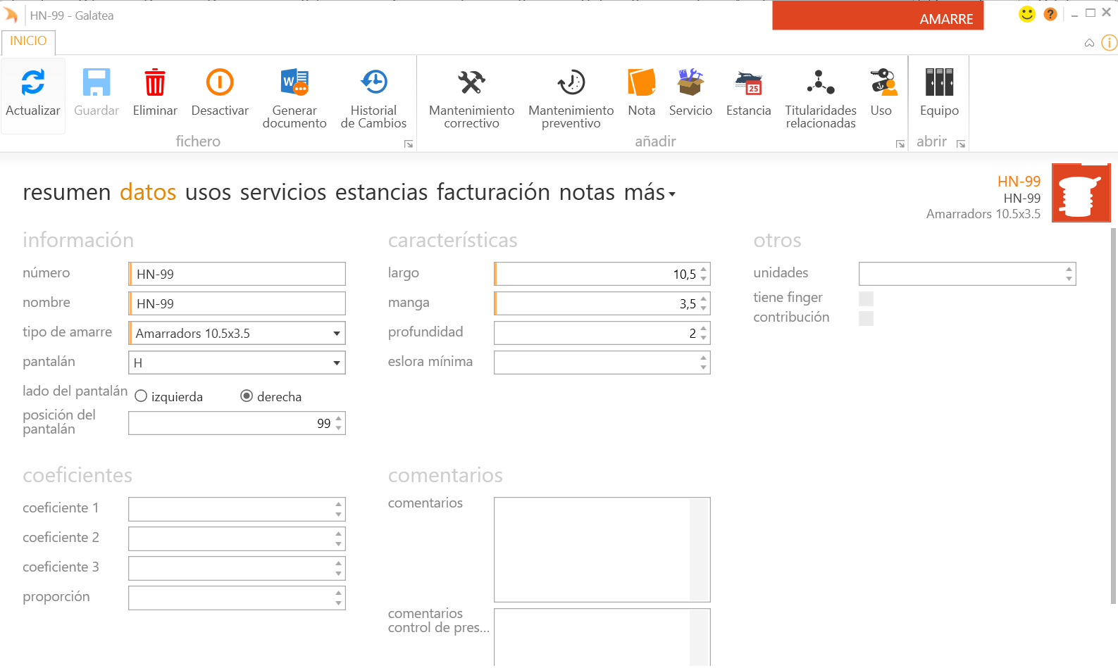Open Titularidades relacionadas
This screenshot has width=1118, height=668.
point(820,83)
